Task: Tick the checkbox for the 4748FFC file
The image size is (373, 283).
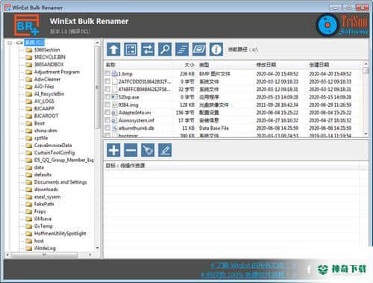Action: coord(107,89)
